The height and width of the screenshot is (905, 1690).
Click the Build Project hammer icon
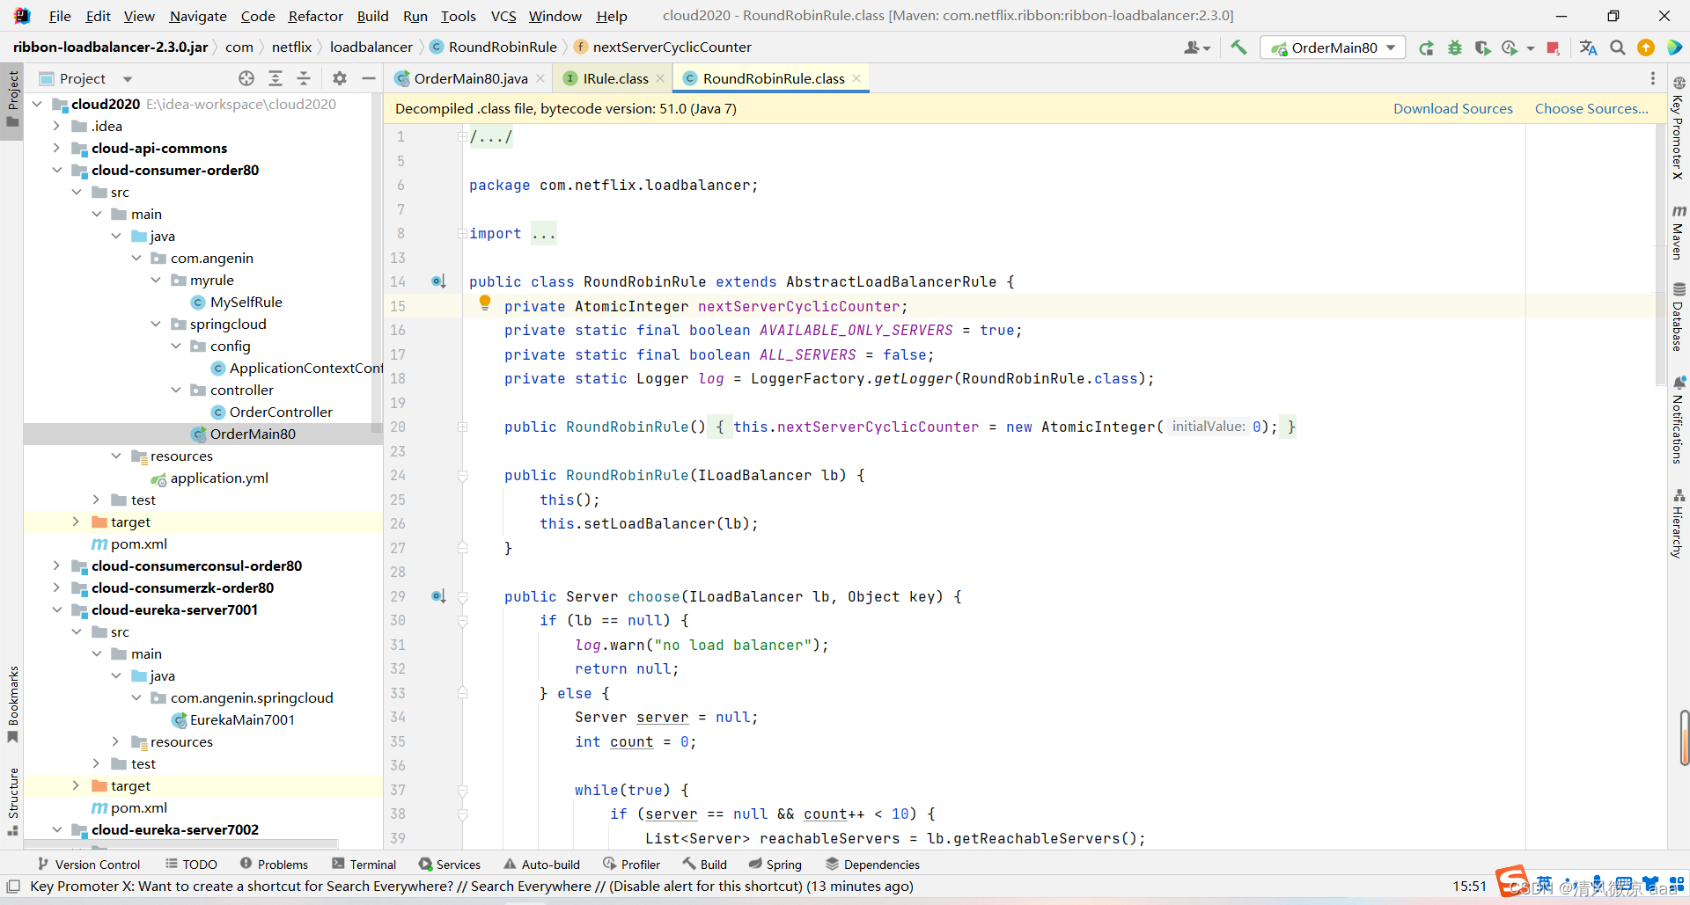(x=1238, y=47)
